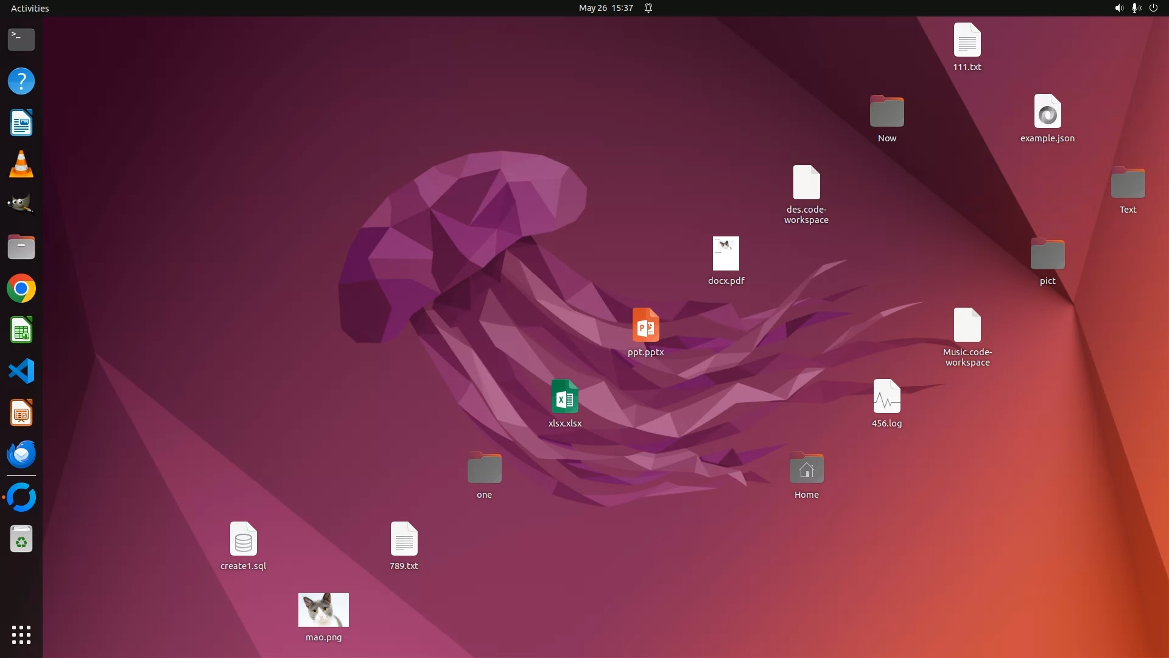Open LibreOffice Impress from dock
The image size is (1169, 658).
(21, 413)
